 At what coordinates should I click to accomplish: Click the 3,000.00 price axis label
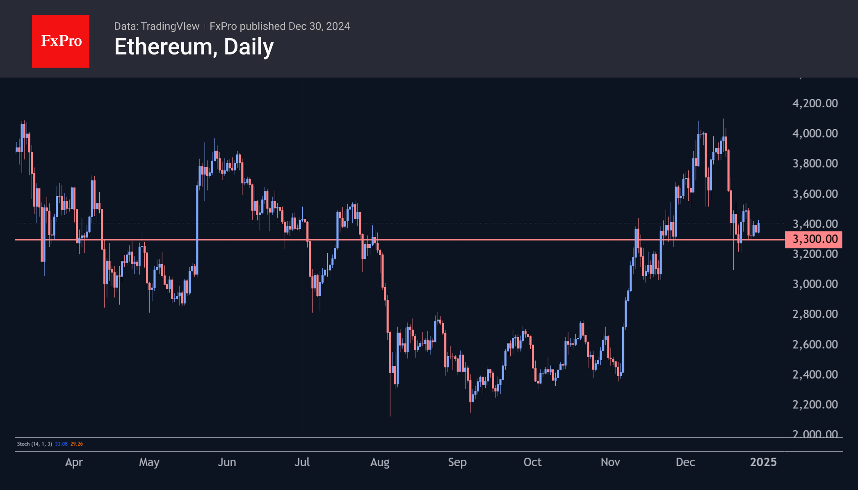(815, 284)
